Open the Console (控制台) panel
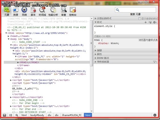 pos(73,11)
